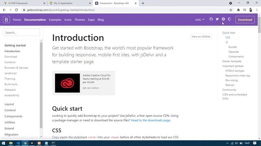Click the Download button in navbar
Image resolution: width=261 pixels, height=146 pixels.
pyautogui.click(x=245, y=20)
